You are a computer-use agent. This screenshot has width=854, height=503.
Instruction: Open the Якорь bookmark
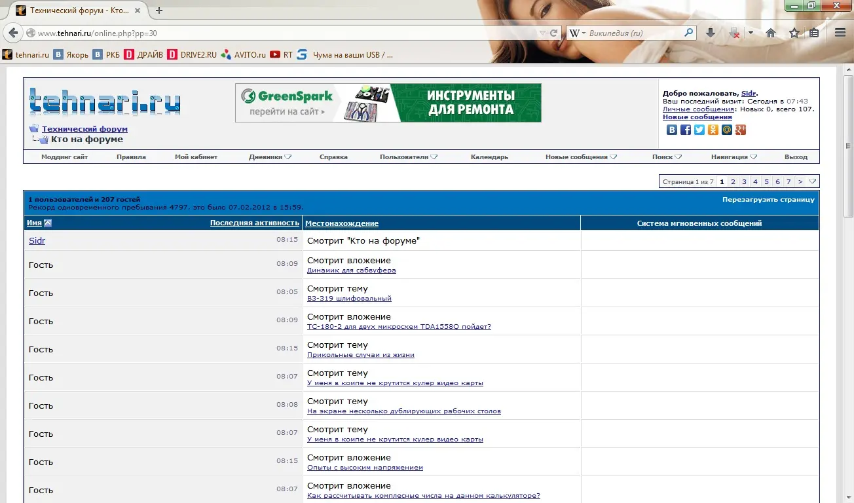71,55
